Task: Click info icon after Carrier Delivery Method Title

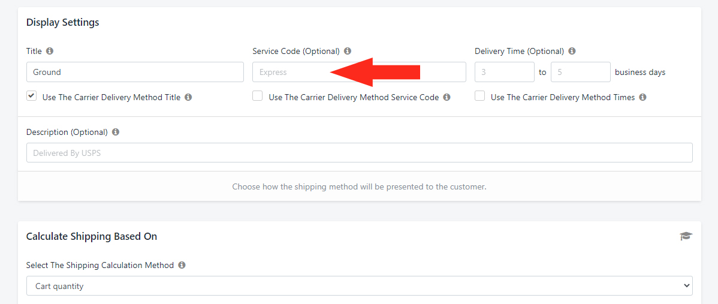Action: 188,97
